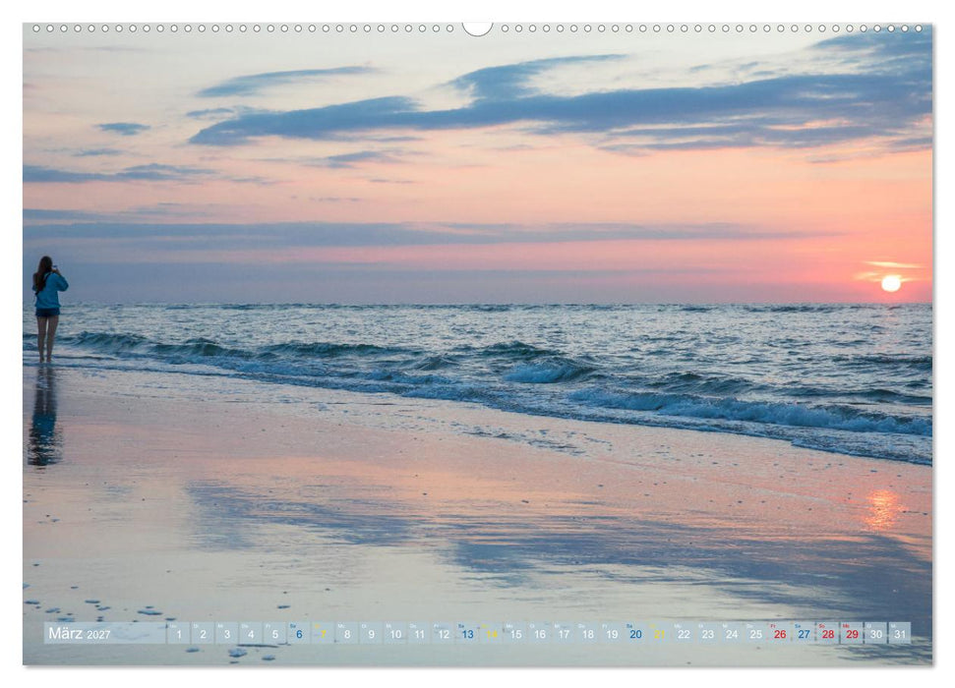Select day 5 in the calendar strip

[274, 633]
